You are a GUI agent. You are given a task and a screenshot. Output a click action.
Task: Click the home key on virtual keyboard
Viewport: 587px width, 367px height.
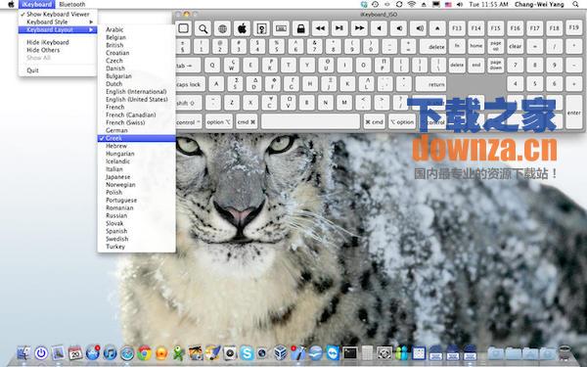click(476, 46)
